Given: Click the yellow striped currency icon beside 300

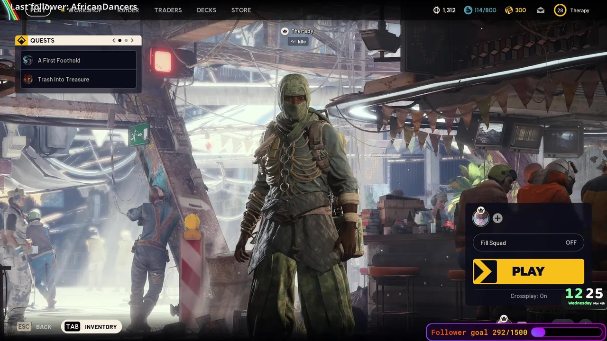Looking at the screenshot, I should pyautogui.click(x=509, y=10).
